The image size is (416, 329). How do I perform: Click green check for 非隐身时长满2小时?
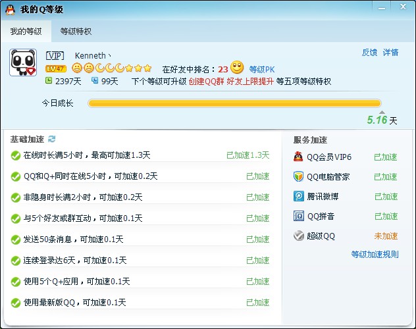tap(16, 197)
